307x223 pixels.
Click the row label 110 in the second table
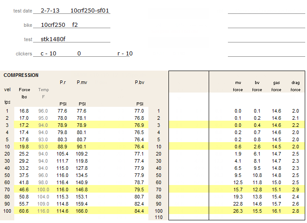click(158, 217)
